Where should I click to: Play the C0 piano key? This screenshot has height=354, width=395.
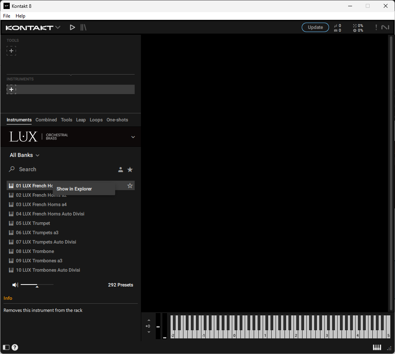(234, 335)
